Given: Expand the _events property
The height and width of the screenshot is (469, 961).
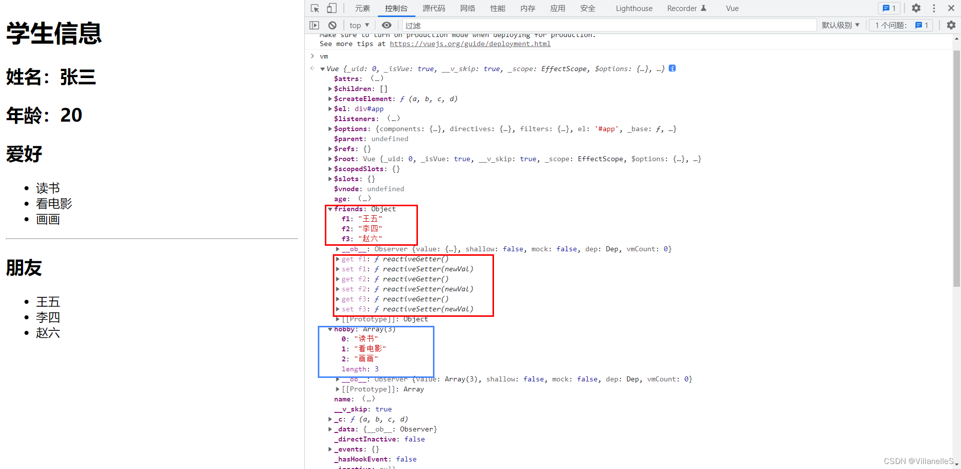Looking at the screenshot, I should pos(330,449).
